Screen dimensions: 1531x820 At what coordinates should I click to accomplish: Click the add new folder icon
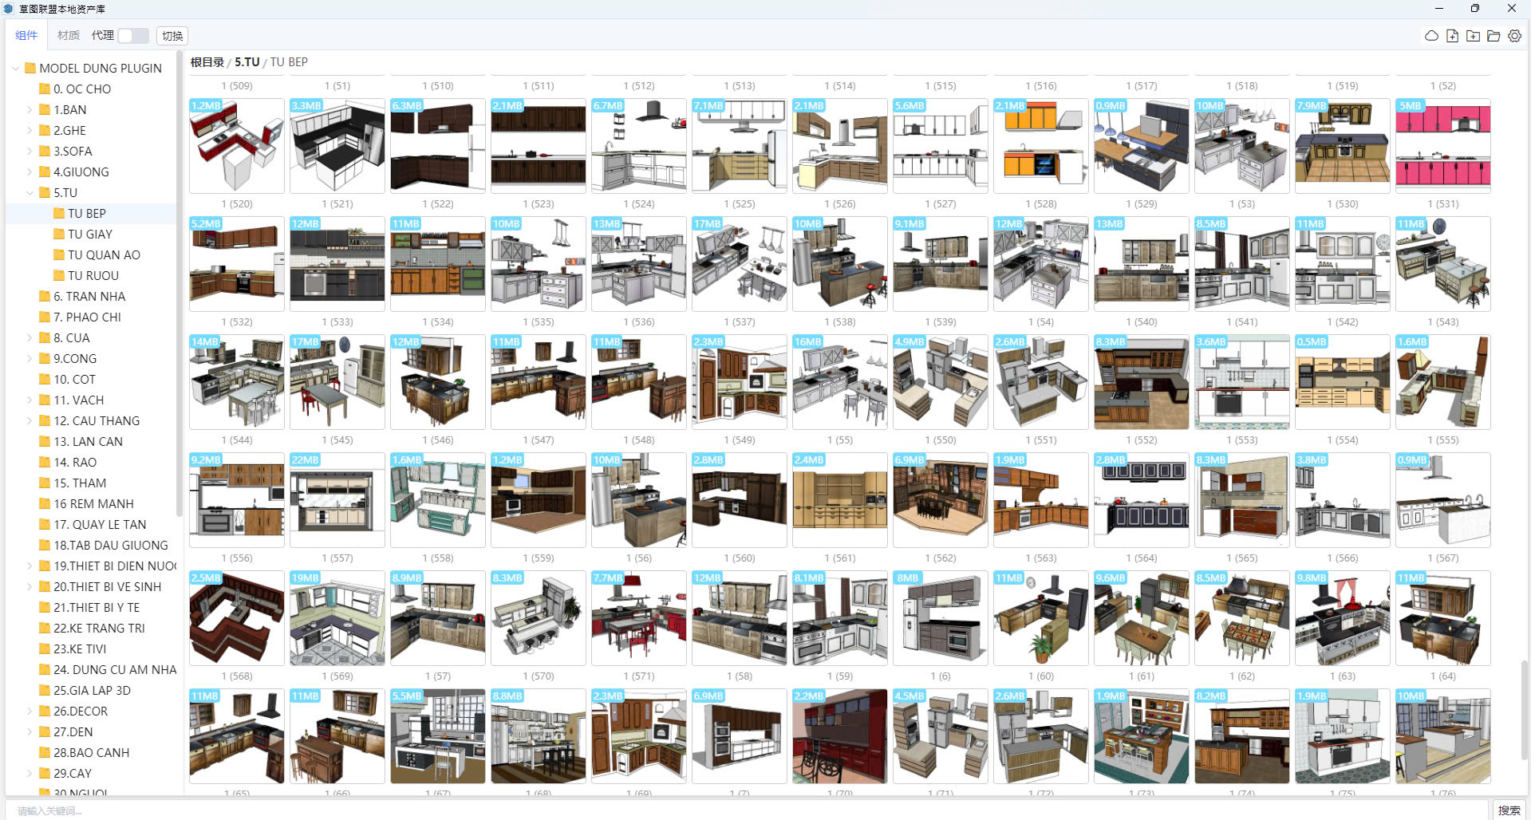(x=1473, y=36)
